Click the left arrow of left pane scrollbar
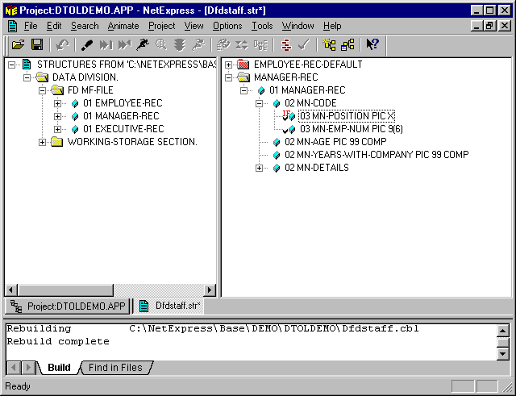The image size is (516, 396). point(10,290)
